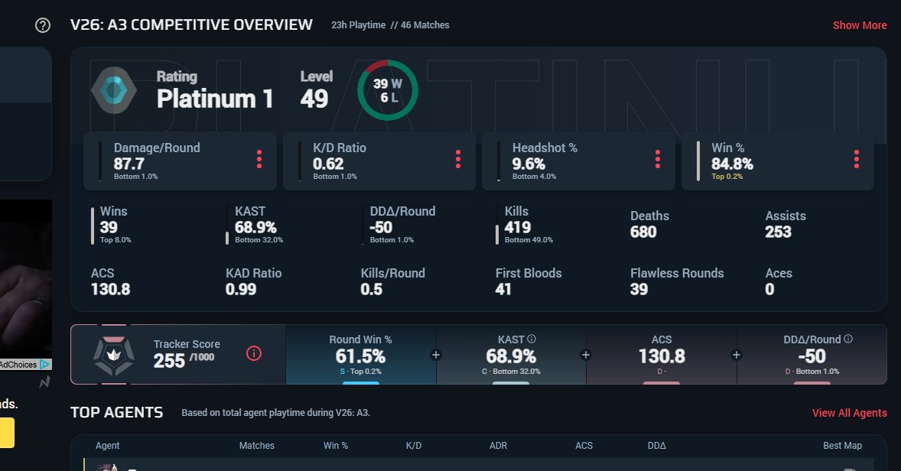Click the TOP AGENTS heading
Screen dimensions: 901x471
click(117, 412)
